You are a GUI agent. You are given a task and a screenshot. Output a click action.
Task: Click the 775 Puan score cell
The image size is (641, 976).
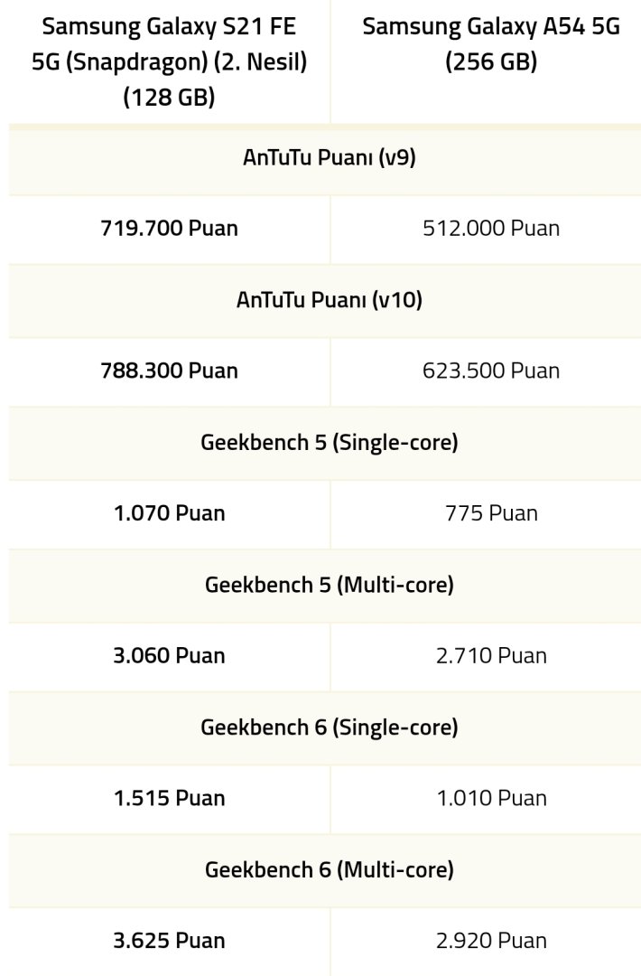(x=491, y=513)
